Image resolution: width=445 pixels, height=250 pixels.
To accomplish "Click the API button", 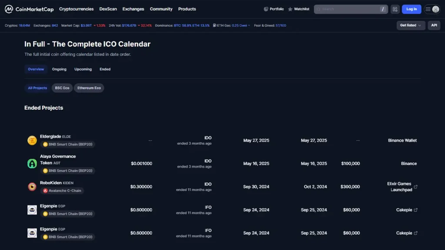I will tap(434, 25).
